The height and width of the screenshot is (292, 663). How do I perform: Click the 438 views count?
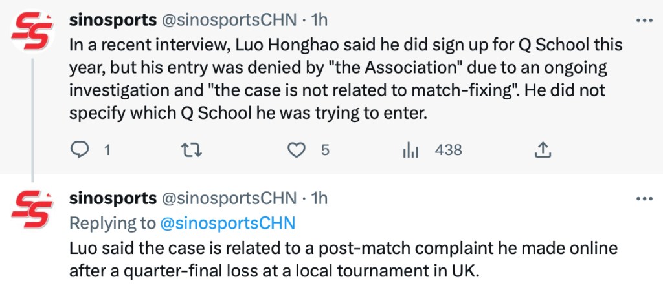448,150
